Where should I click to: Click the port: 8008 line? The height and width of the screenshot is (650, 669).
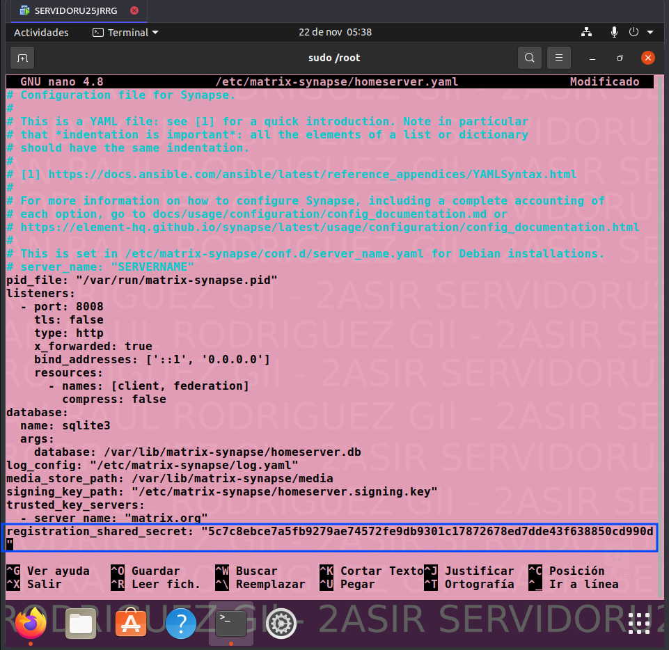(x=62, y=307)
